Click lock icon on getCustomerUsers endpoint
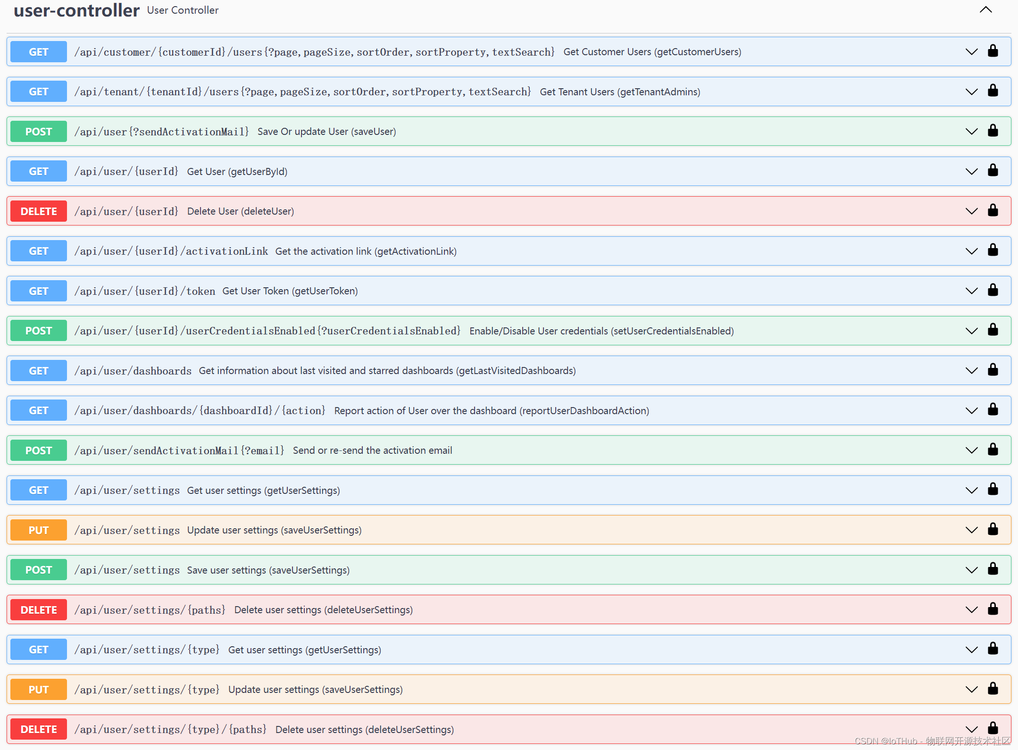The image size is (1018, 750). 993,51
